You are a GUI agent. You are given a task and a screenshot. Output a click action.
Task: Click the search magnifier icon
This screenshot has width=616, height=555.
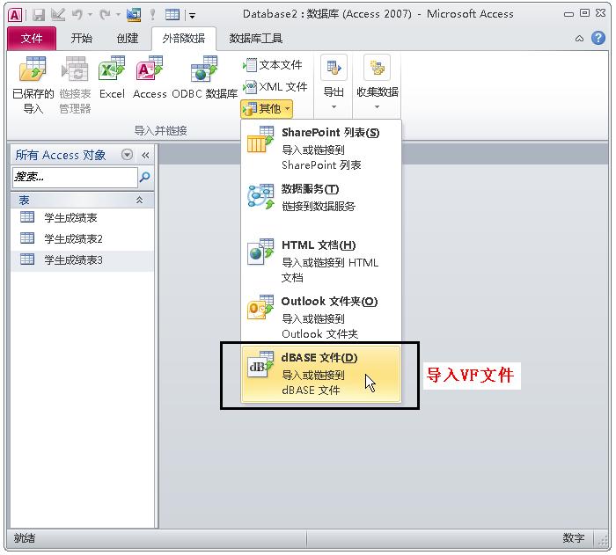click(144, 177)
